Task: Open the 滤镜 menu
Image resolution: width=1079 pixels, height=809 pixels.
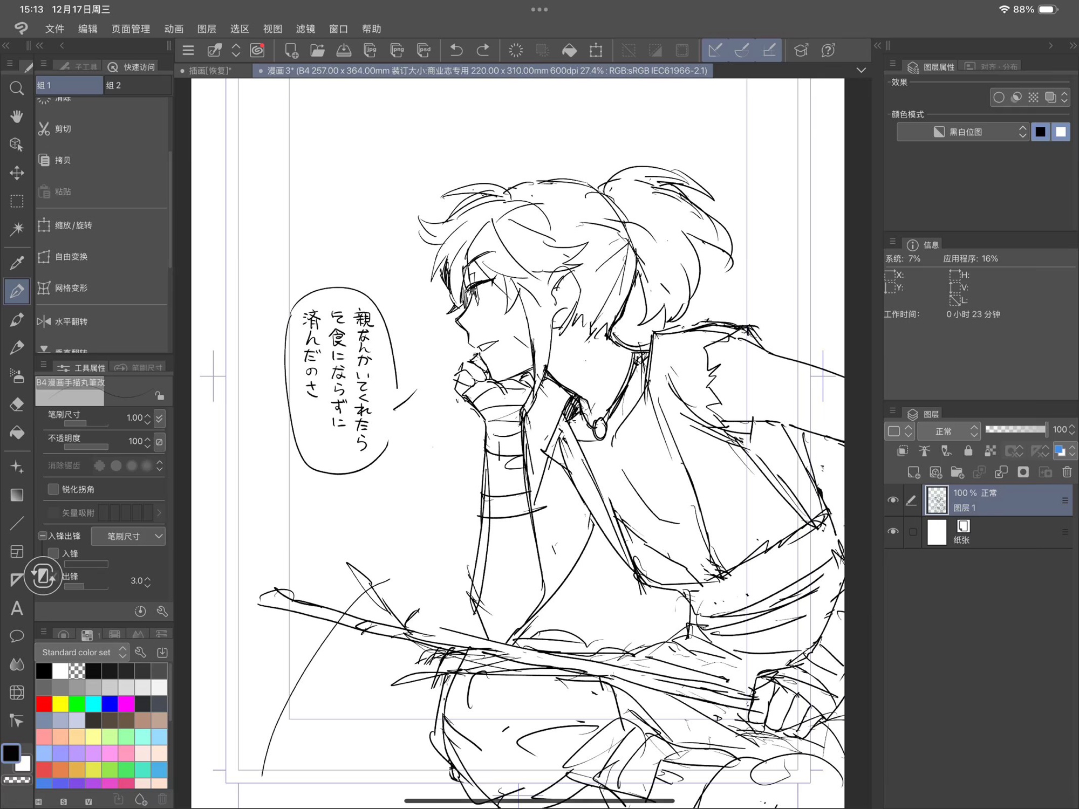Action: 305,29
